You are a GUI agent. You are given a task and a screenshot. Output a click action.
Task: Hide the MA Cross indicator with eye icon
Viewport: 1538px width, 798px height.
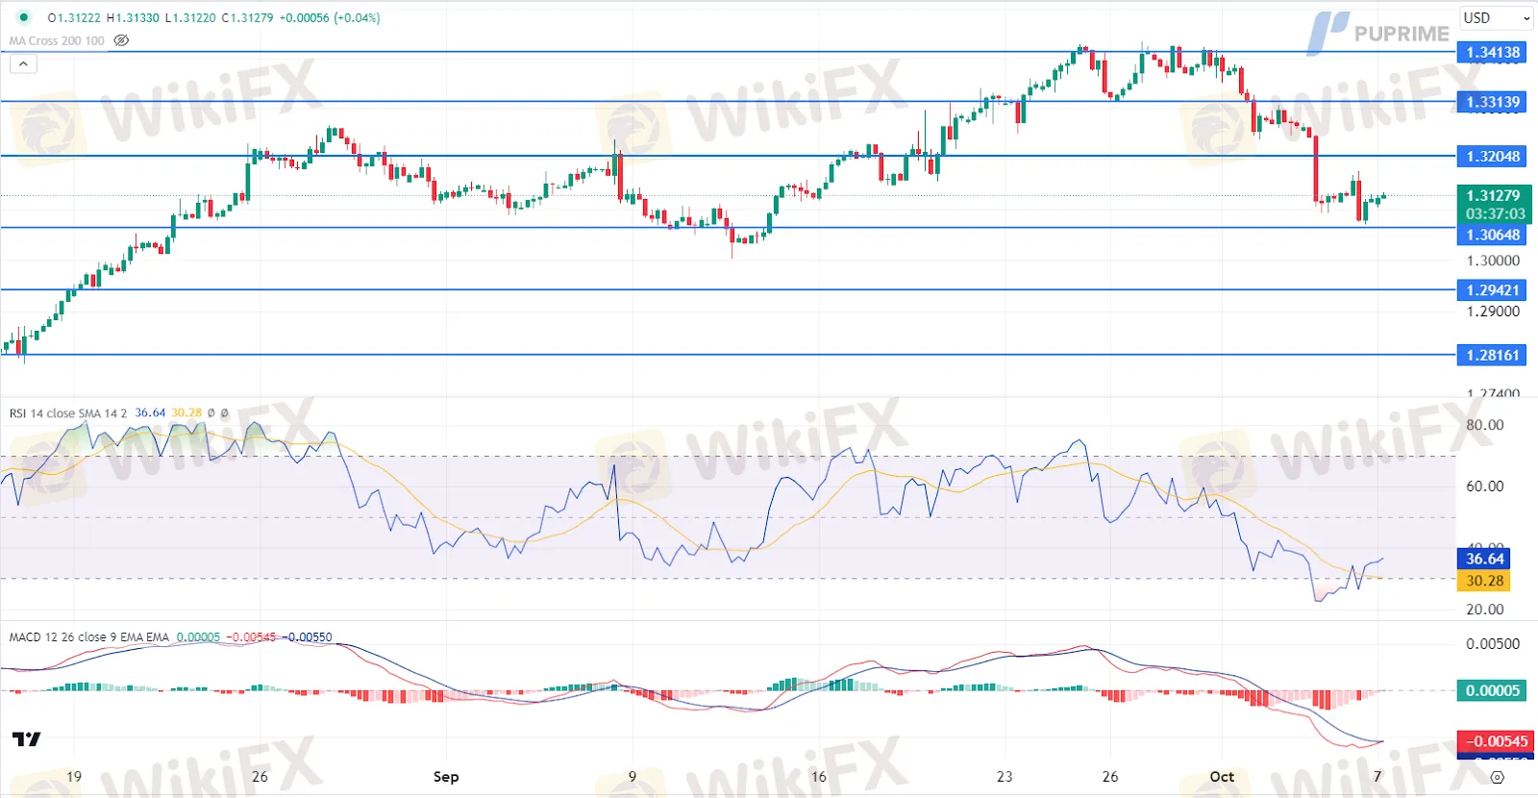point(121,40)
